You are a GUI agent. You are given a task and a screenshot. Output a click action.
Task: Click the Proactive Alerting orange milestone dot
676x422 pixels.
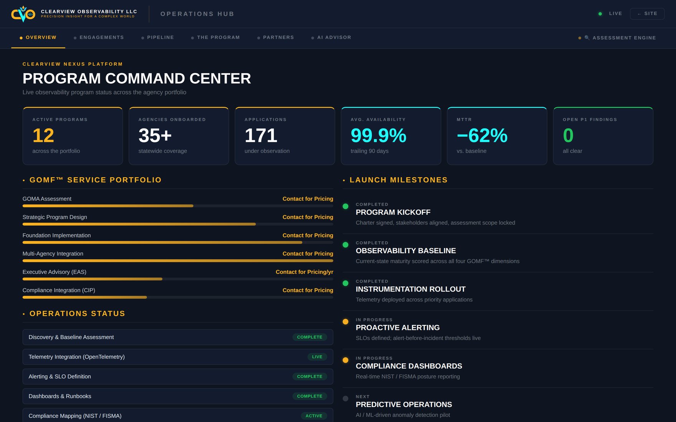(345, 322)
